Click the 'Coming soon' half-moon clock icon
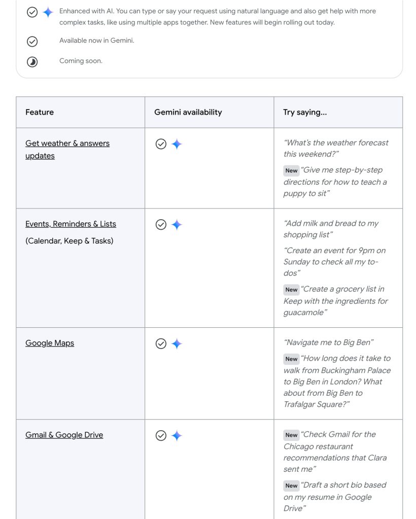This screenshot has width=416, height=519. (32, 62)
